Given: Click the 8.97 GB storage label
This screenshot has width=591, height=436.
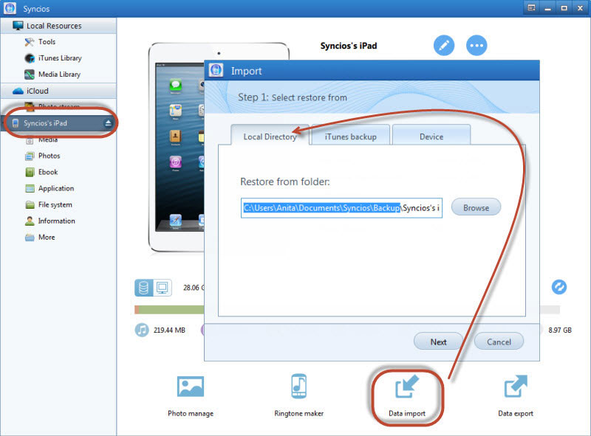Looking at the screenshot, I should [560, 331].
